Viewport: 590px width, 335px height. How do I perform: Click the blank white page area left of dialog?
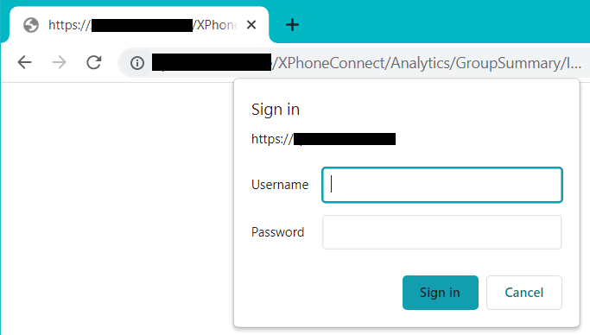coord(117,207)
